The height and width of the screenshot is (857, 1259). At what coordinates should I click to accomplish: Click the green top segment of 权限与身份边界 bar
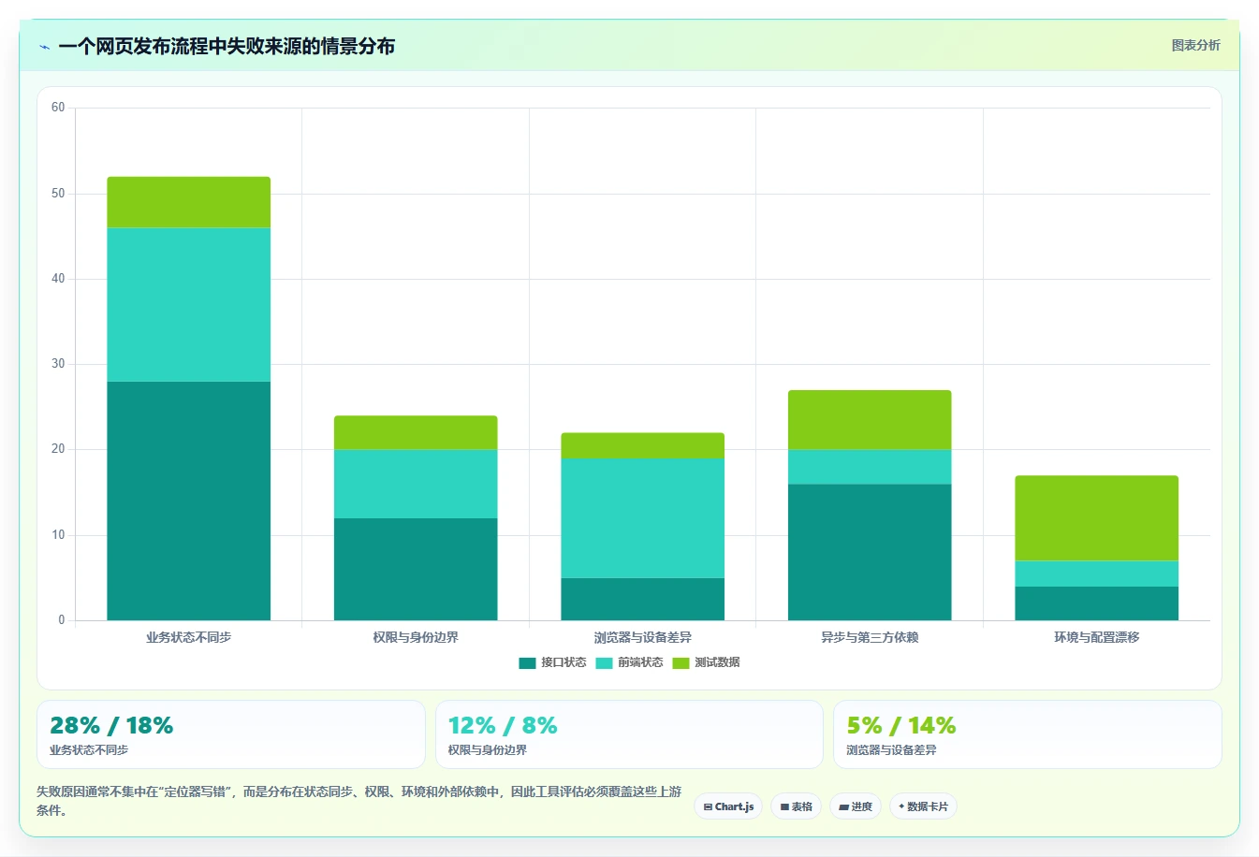tap(416, 433)
